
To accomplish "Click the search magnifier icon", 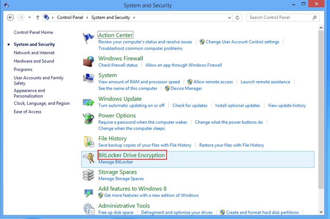I will pyautogui.click(x=314, y=17).
